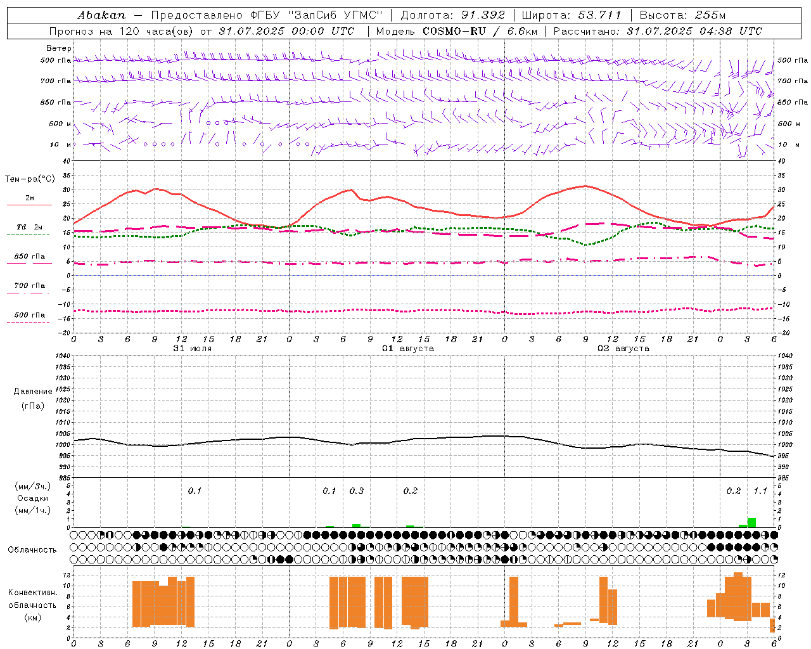Click the 02 августа date label
The width and height of the screenshot is (811, 649).
[623, 349]
